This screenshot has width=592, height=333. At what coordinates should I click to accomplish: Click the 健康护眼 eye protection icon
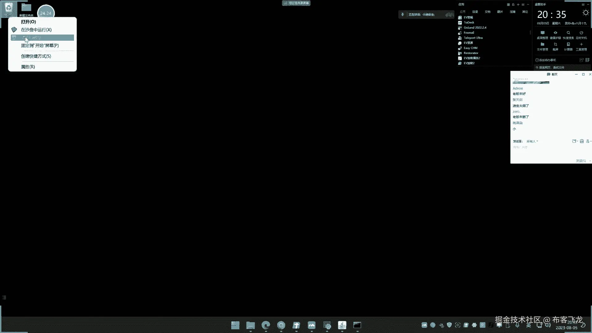pyautogui.click(x=555, y=33)
